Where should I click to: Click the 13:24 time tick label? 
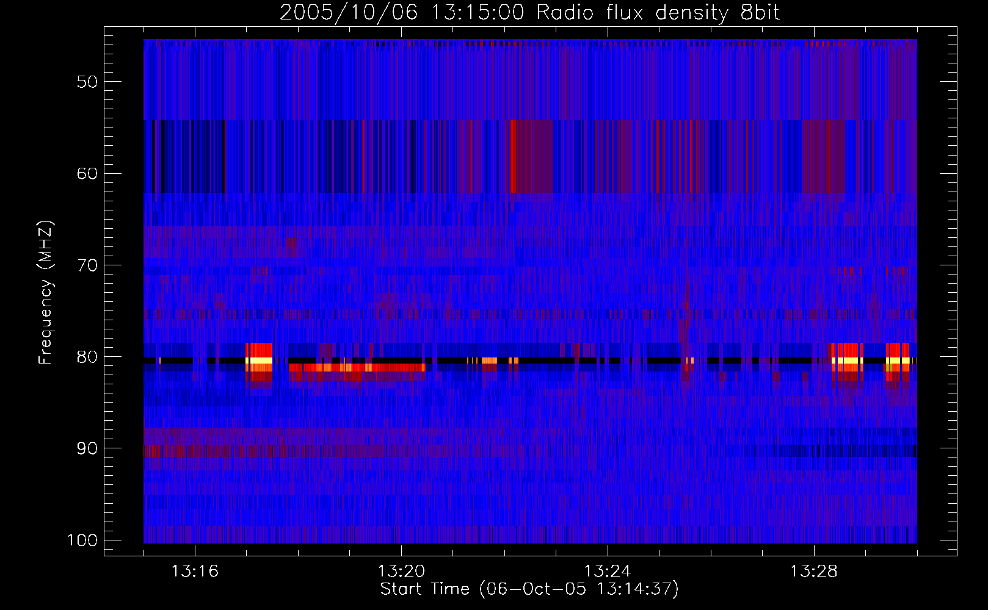(x=608, y=572)
